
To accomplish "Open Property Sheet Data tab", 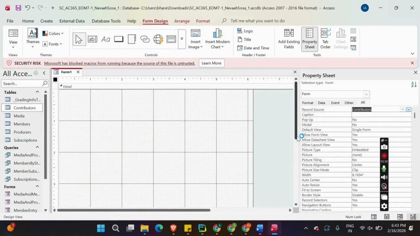I will (322, 103).
